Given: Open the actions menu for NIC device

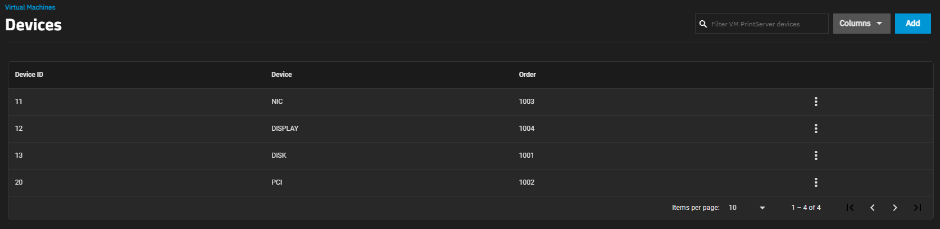Looking at the screenshot, I should click(x=816, y=102).
